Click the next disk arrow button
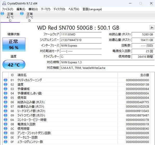Viewport: 155px width, 145px height. point(152,27)
